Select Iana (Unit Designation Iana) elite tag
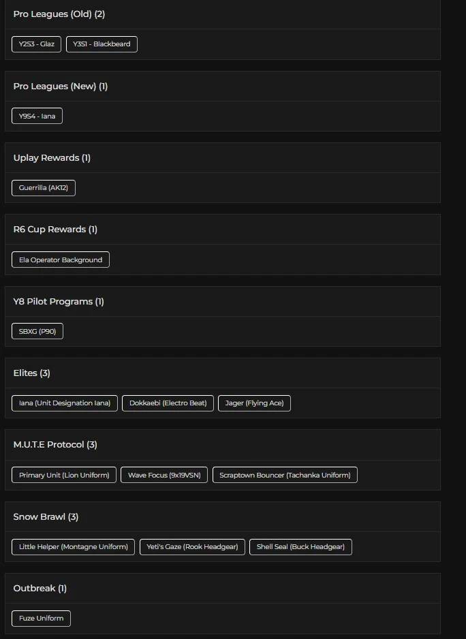 point(65,403)
